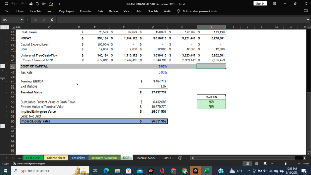
Task: Open the Ribbon Display Options icon
Action: pos(274,4)
